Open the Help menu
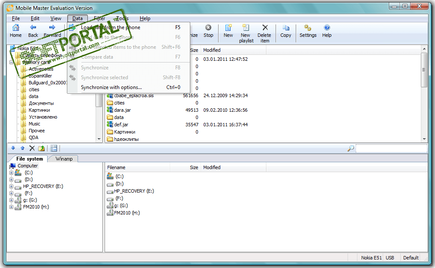This screenshot has height=268, width=435. coord(145,18)
